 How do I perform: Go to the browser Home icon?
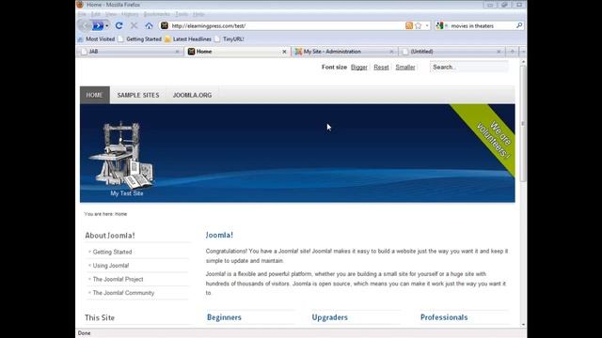tap(149, 25)
